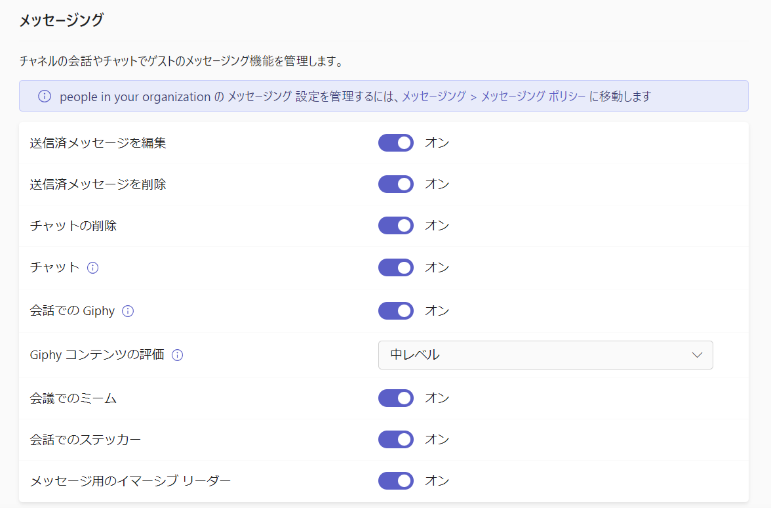Viewport: 771px width, 508px height.
Task: Disable the 送信済メッセージを削除 toggle
Action: tap(396, 184)
